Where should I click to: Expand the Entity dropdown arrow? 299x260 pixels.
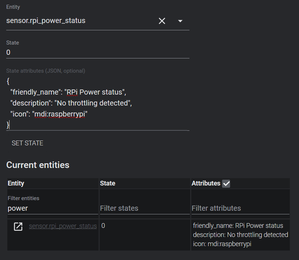click(180, 21)
